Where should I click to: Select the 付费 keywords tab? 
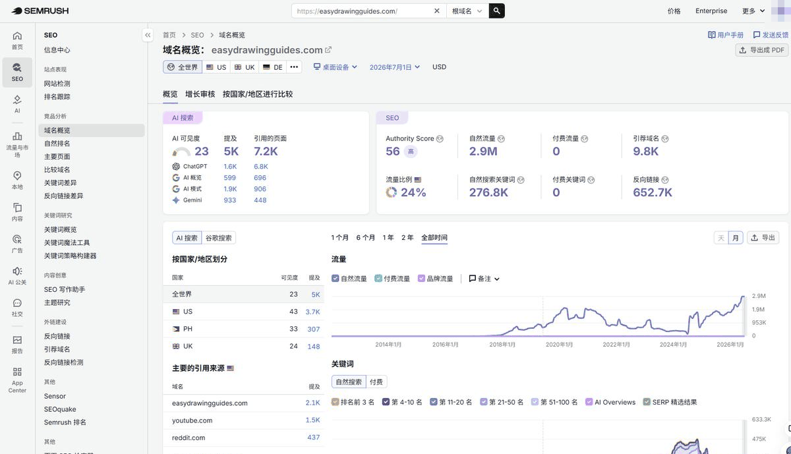376,382
